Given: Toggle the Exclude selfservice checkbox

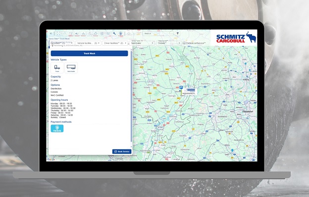Looking at the screenshot, I should click(x=184, y=43).
